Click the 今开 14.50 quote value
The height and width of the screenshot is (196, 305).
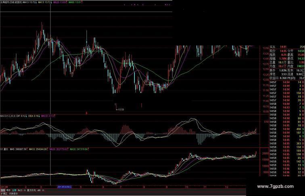tap(301, 51)
